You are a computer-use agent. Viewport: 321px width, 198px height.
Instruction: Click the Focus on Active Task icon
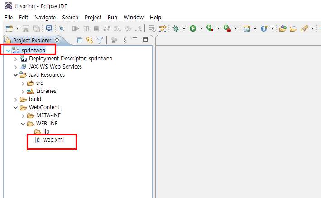click(x=114, y=41)
